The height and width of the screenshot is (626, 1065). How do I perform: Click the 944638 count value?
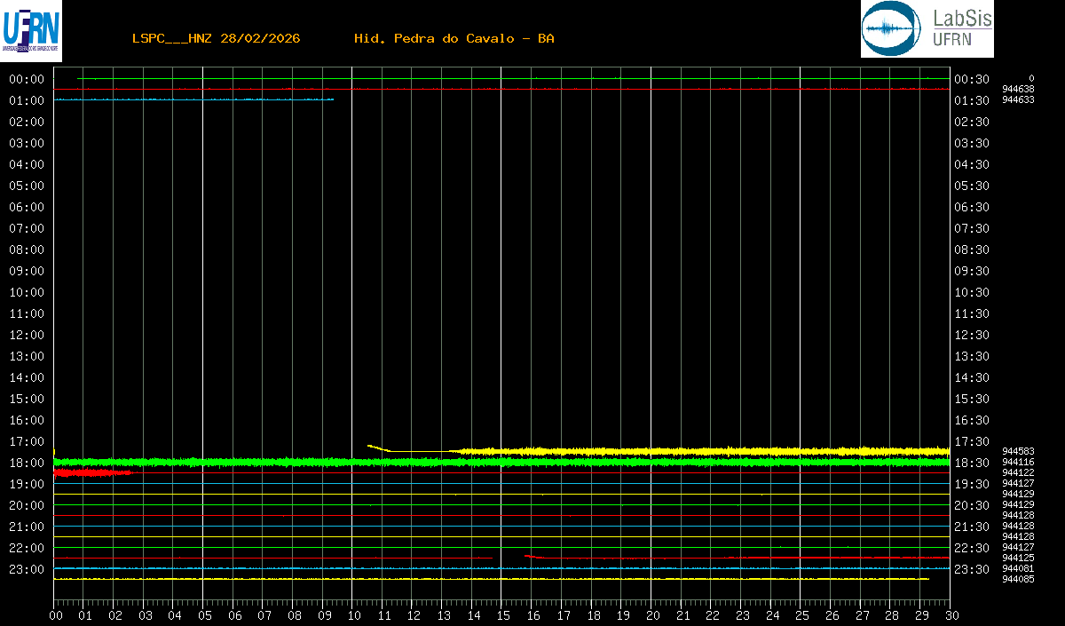(1018, 89)
